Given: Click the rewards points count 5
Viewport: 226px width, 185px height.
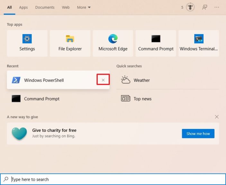Looking at the screenshot, I should tap(182, 7).
